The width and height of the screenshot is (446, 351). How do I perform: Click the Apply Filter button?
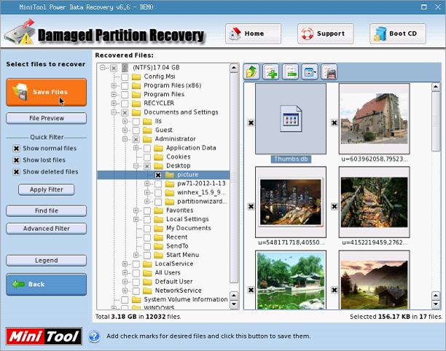pos(47,189)
